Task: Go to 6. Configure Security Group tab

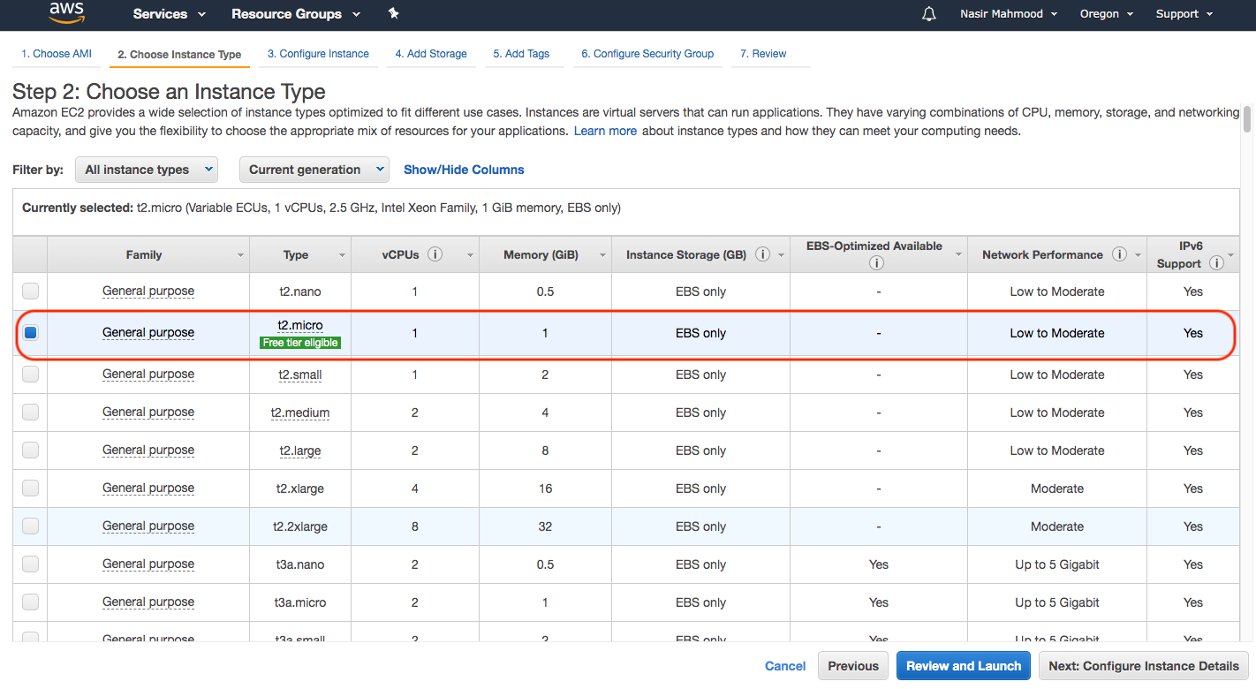Action: tap(647, 54)
